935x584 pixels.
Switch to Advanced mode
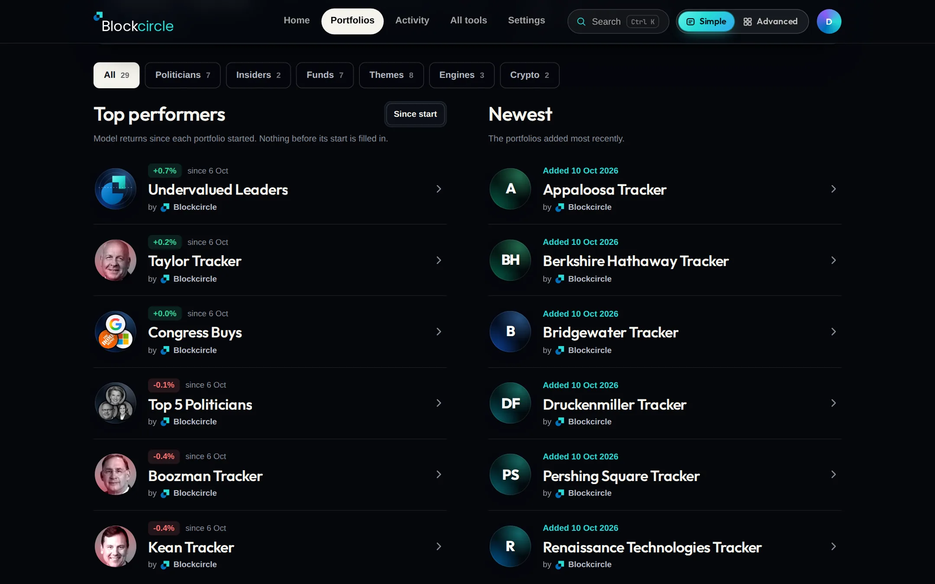pyautogui.click(x=771, y=22)
